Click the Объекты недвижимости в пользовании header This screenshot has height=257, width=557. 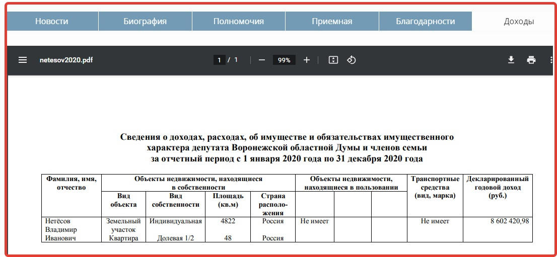(x=351, y=183)
